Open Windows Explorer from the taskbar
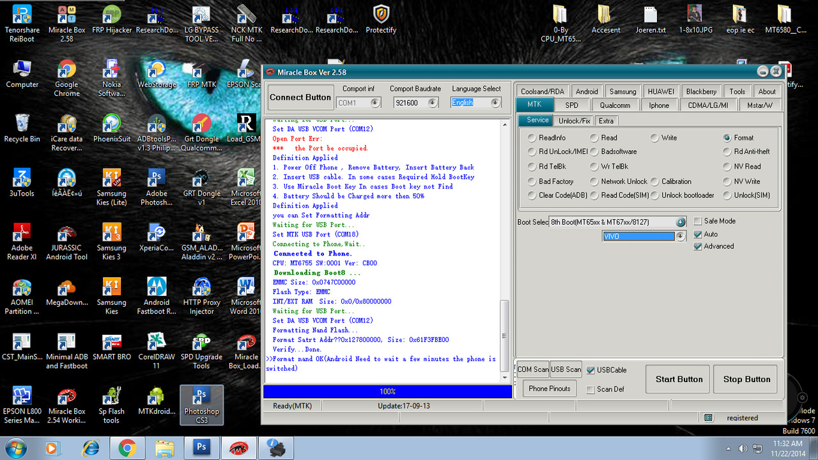This screenshot has height=460, width=818. 164,448
